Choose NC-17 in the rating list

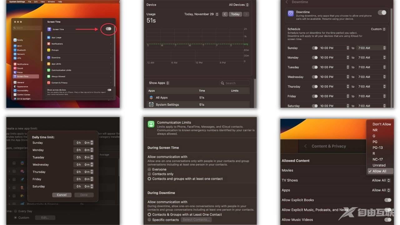pyautogui.click(x=377, y=159)
